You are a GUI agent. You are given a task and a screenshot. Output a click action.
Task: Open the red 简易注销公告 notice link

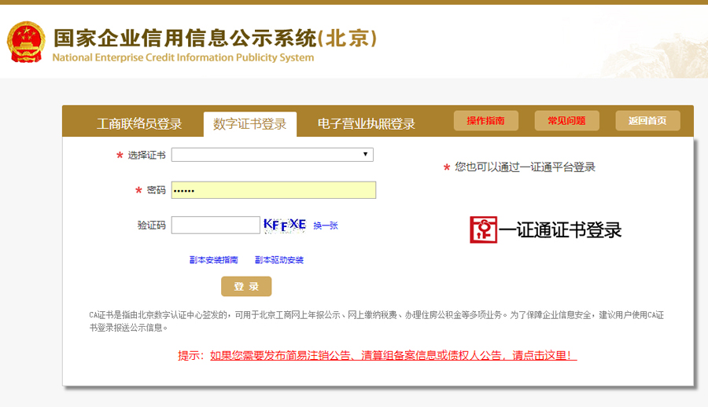(x=393, y=356)
